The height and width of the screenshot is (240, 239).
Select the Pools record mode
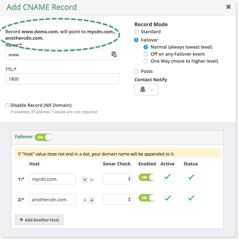tap(136, 71)
